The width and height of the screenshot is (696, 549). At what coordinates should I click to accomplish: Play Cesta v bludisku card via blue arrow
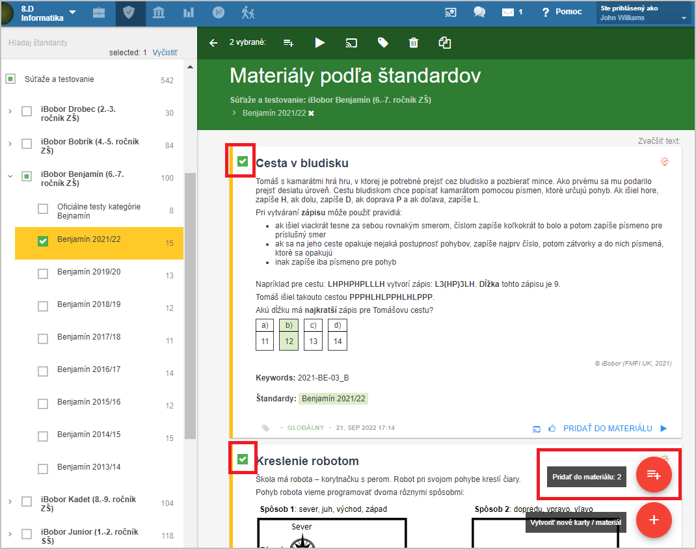(x=663, y=428)
